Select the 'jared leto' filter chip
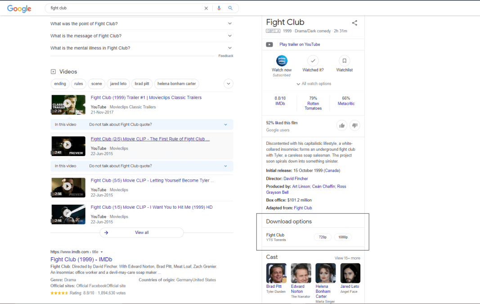 coord(118,84)
